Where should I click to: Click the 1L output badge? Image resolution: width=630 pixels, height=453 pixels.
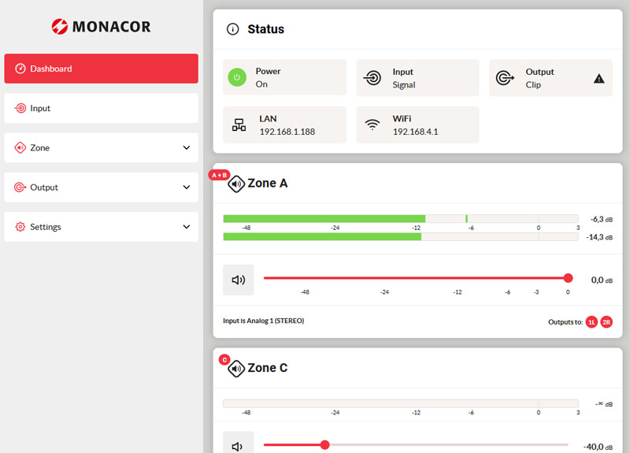point(591,322)
